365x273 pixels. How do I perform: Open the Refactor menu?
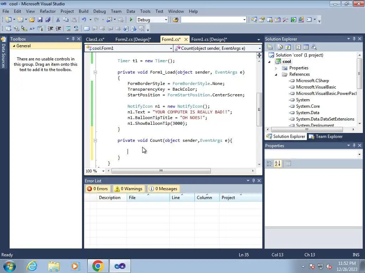click(x=48, y=11)
